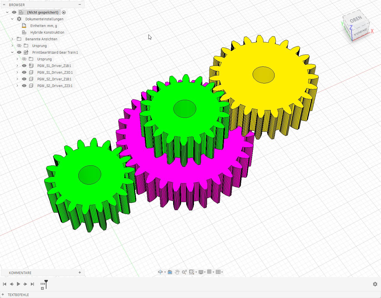Collapse the (Nicht gespeichert) root node
Image resolution: width=381 pixels, height=298 pixels.
(7, 12)
